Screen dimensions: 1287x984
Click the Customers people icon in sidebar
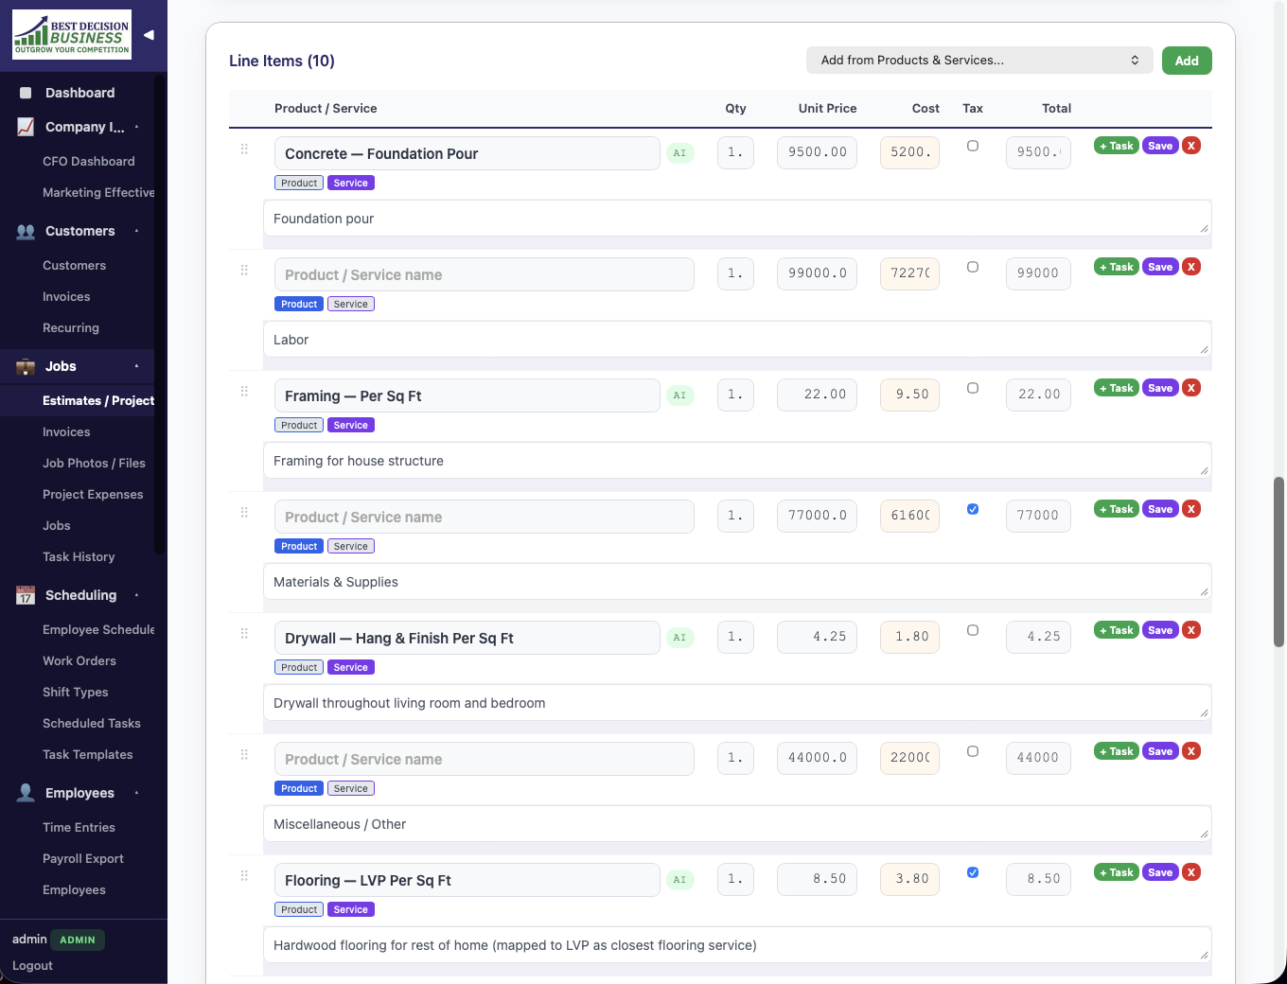(24, 231)
